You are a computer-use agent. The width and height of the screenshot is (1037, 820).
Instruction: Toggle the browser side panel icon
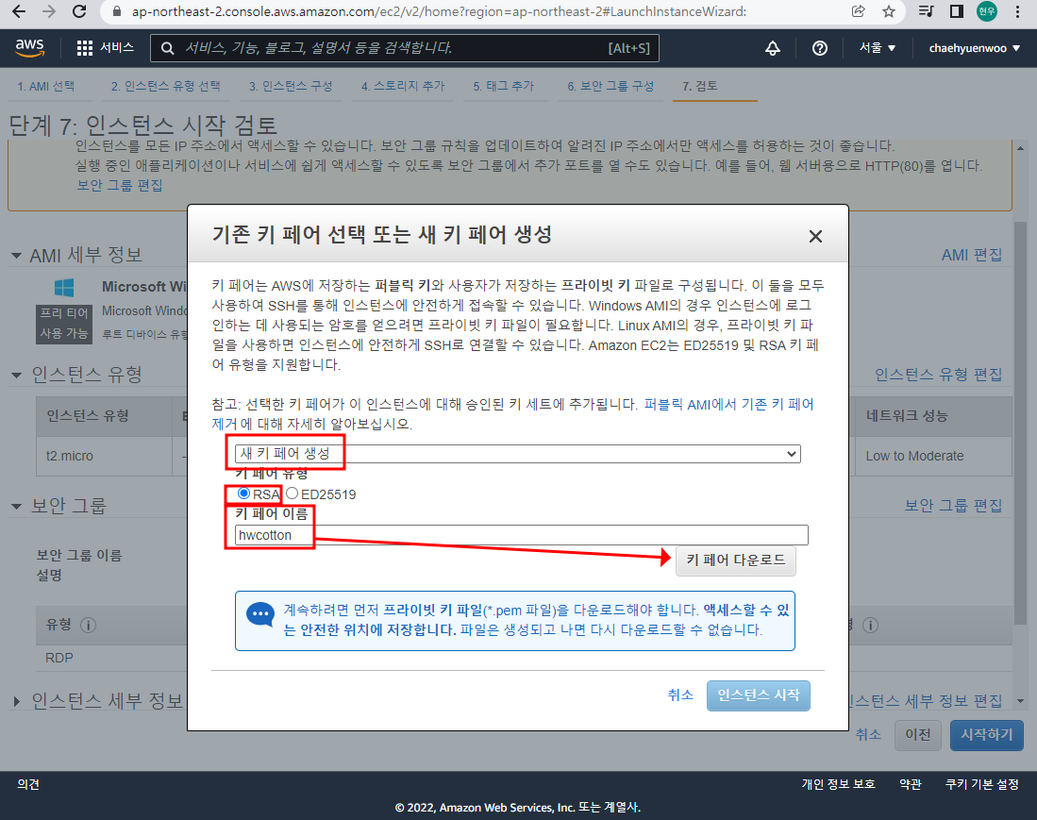(x=956, y=11)
